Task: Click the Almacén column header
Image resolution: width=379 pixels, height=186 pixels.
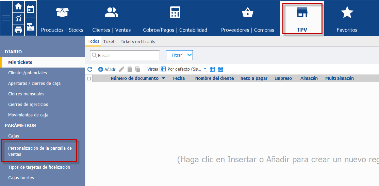Action: [309, 78]
